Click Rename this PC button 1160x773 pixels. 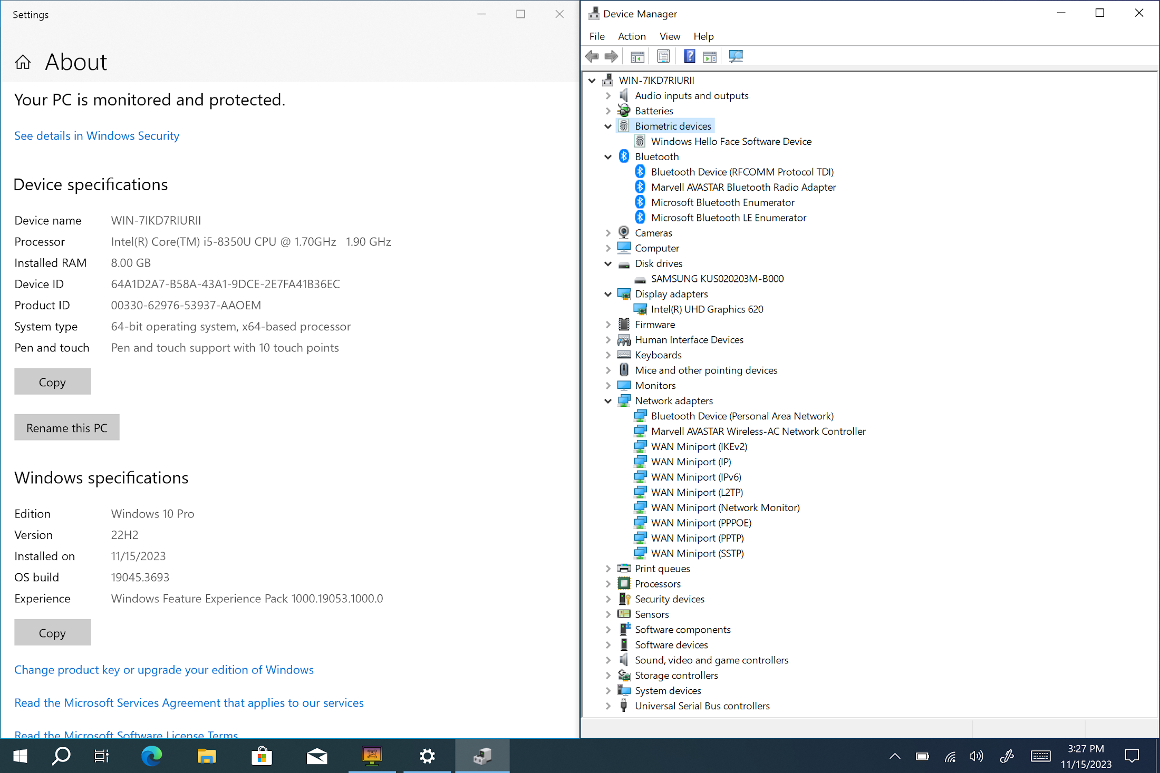pos(67,428)
